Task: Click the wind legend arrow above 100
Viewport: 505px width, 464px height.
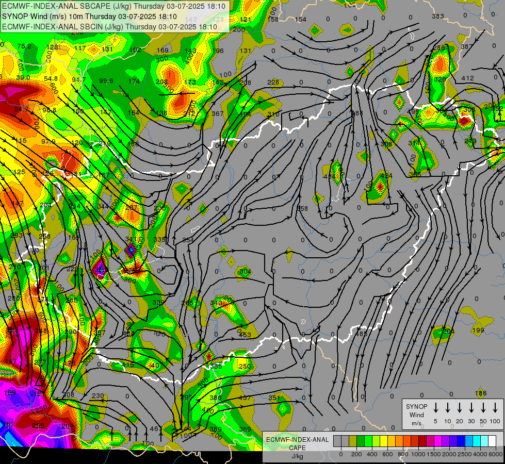Action: [x=495, y=407]
